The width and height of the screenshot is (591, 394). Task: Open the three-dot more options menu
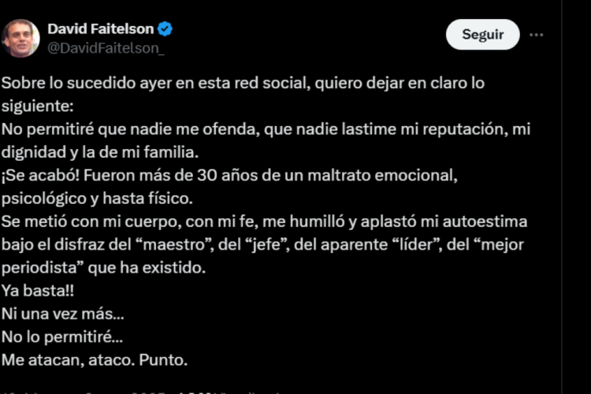point(536,35)
